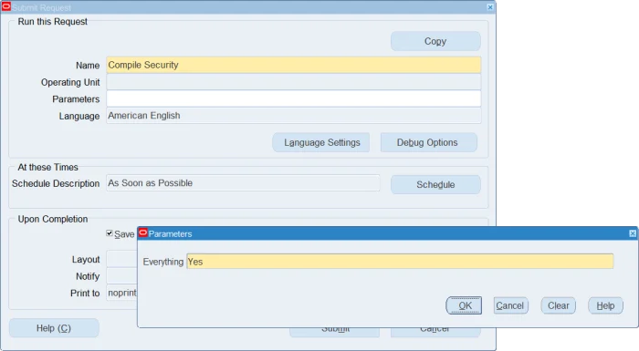This screenshot has width=639, height=351.
Task: Click the Clear button in Parameters
Action: [x=559, y=305]
